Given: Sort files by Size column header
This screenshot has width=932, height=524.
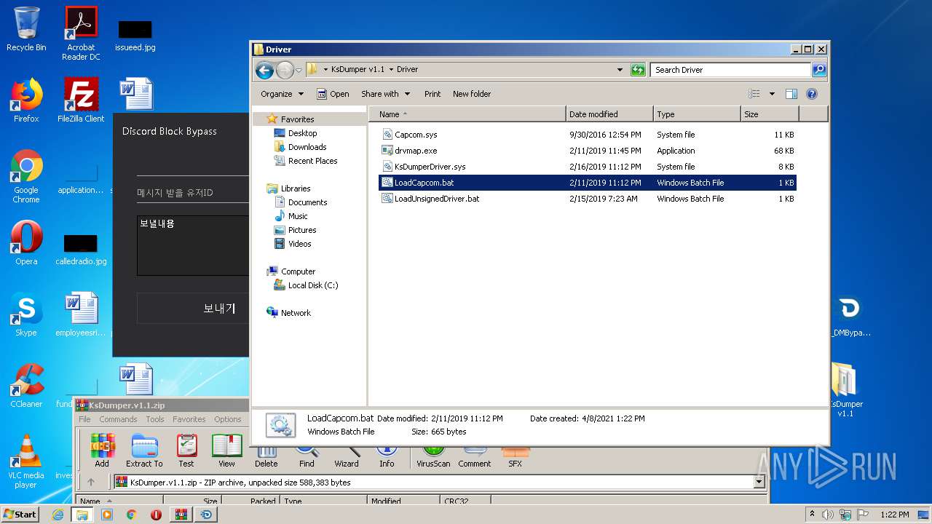Looking at the screenshot, I should tap(770, 114).
